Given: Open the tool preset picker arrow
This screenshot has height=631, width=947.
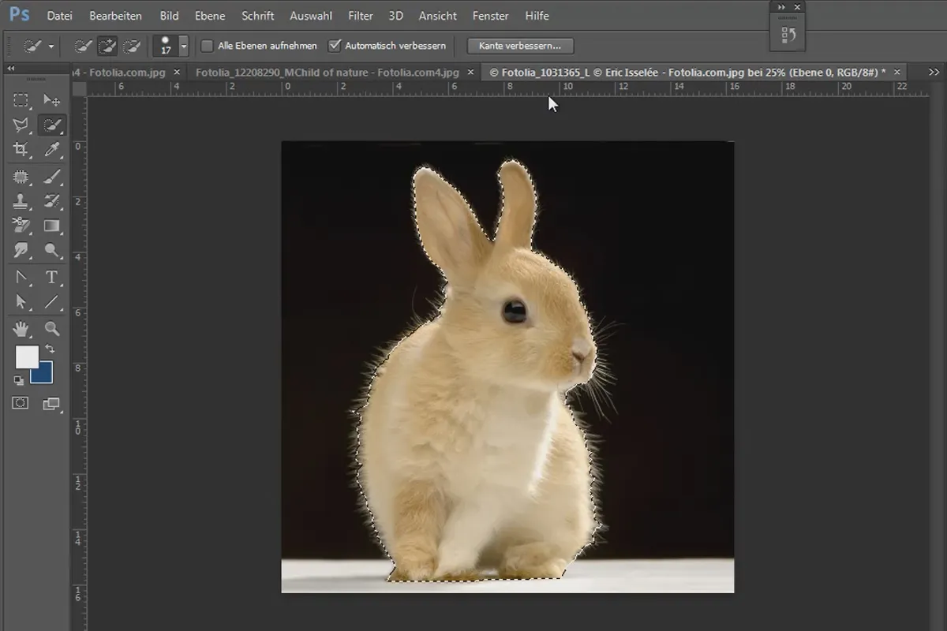Looking at the screenshot, I should [x=51, y=47].
